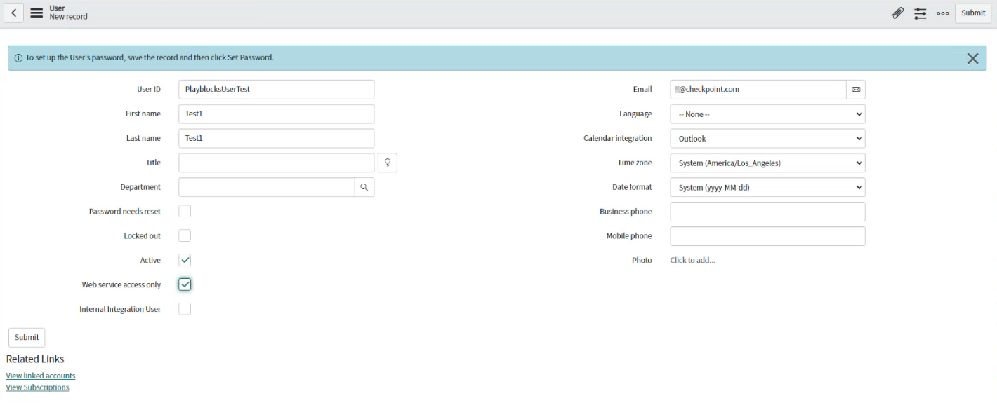
Task: Click the 'Password needs reset' label
Action: click(x=125, y=211)
